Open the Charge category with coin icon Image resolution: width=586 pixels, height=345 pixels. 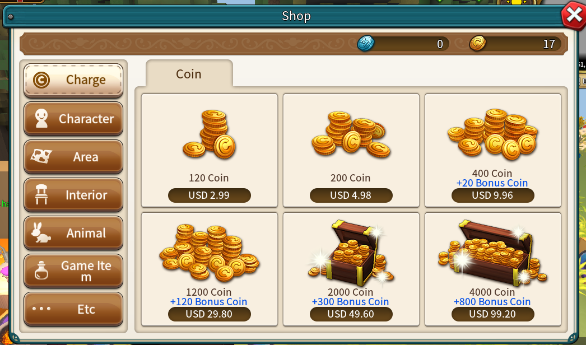pos(73,80)
